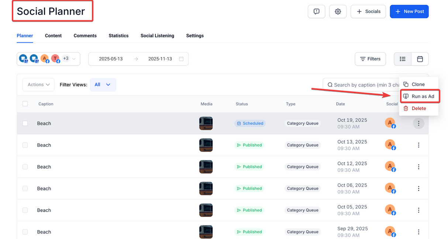Open settings via the gear icon
448x239 pixels.
[x=338, y=11]
